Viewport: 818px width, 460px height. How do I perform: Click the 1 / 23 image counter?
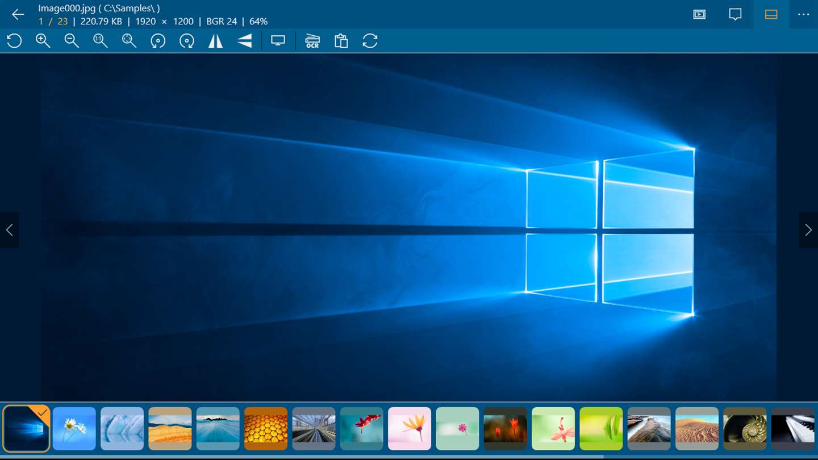pyautogui.click(x=53, y=22)
